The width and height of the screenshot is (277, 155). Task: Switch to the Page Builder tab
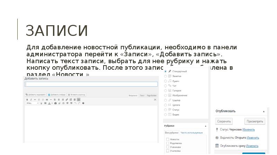point(152,95)
